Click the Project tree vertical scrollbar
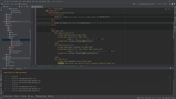 (30, 42)
